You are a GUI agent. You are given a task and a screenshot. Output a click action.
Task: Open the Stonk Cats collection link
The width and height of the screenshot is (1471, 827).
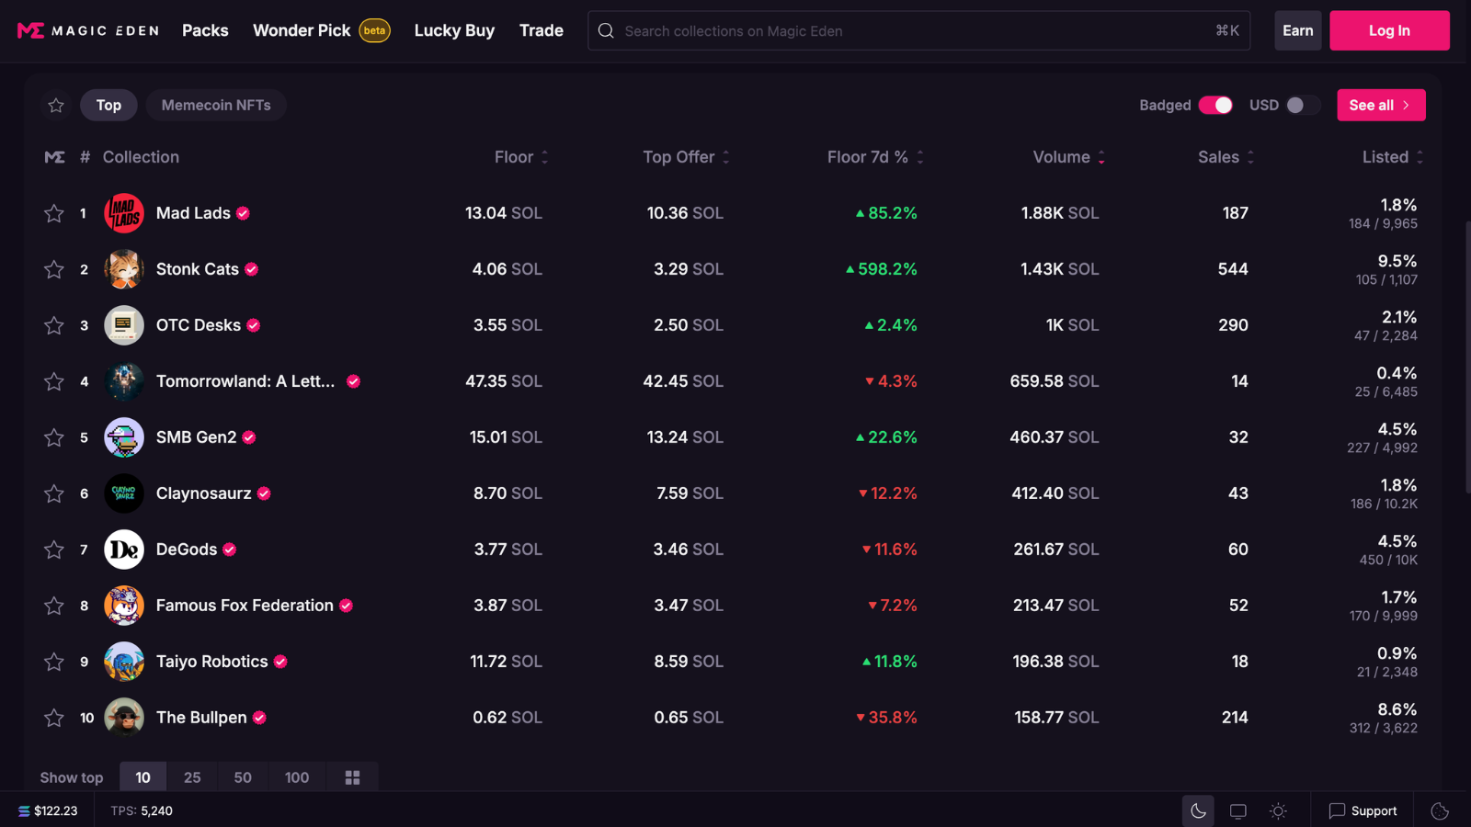pyautogui.click(x=198, y=269)
